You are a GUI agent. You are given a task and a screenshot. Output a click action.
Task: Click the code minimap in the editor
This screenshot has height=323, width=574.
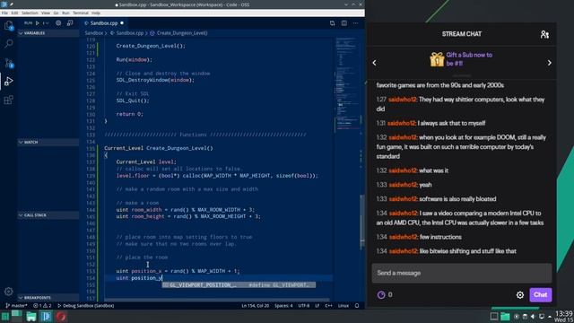point(346,83)
